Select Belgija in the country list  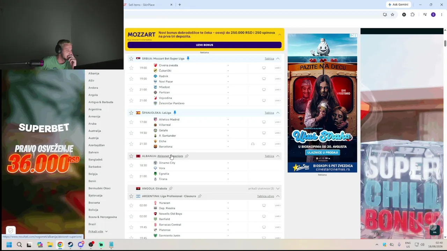93,174
